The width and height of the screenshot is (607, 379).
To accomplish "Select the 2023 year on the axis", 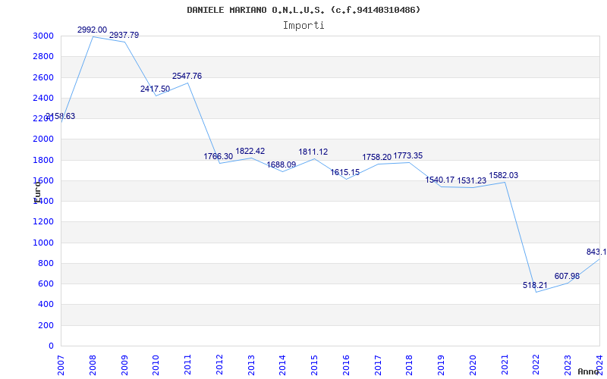I will tap(568, 365).
